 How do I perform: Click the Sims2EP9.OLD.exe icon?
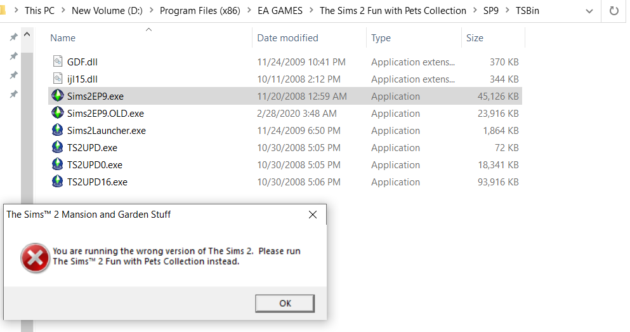[57, 114]
